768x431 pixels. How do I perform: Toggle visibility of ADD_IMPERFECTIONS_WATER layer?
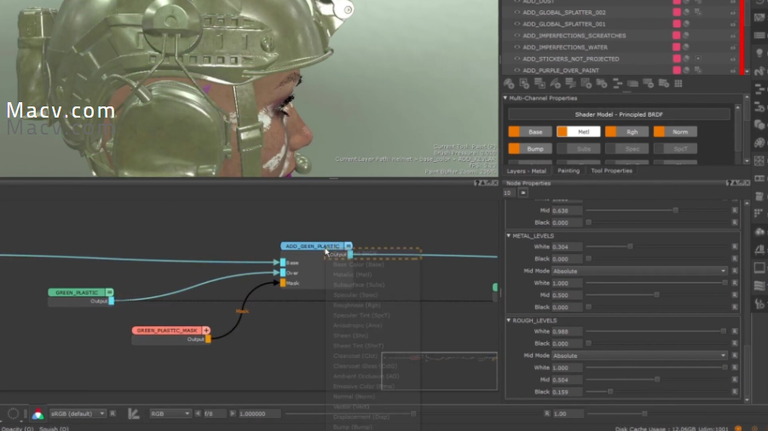pyautogui.click(x=517, y=48)
